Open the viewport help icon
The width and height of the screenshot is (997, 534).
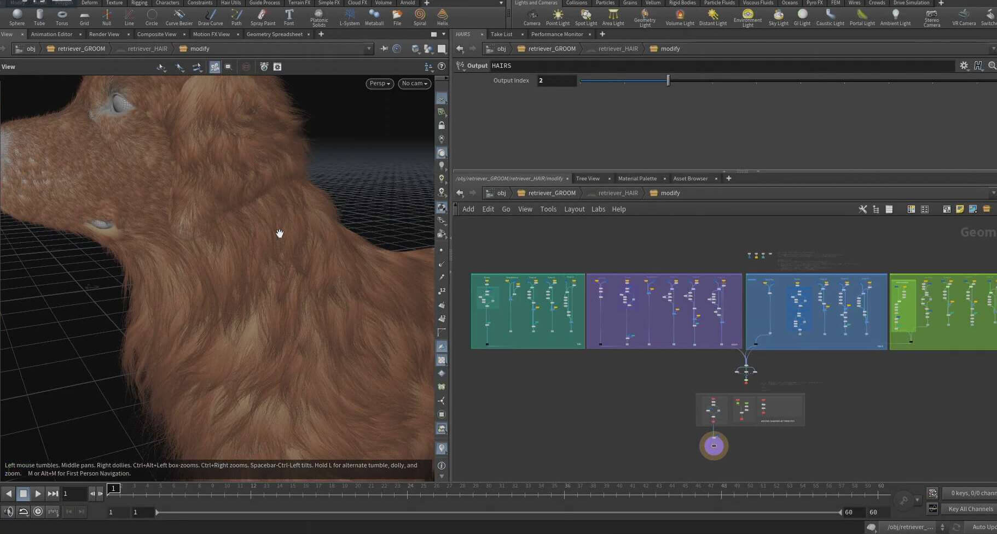coord(442,67)
